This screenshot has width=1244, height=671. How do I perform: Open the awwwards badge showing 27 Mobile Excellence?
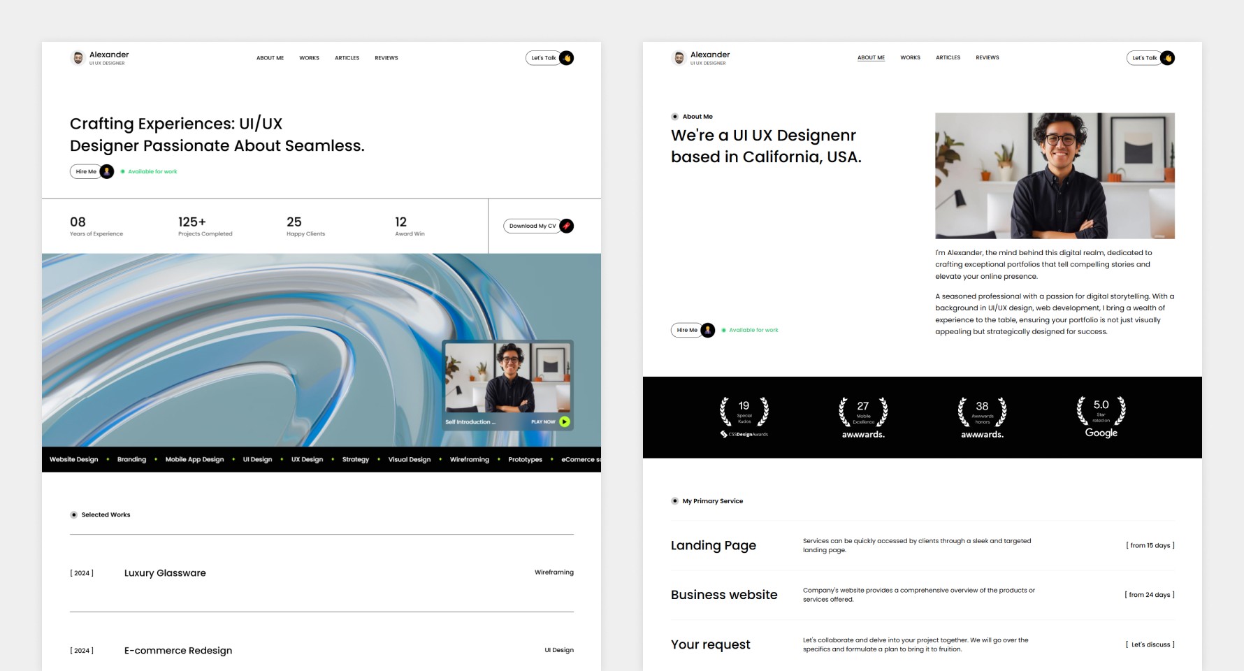[x=863, y=417]
